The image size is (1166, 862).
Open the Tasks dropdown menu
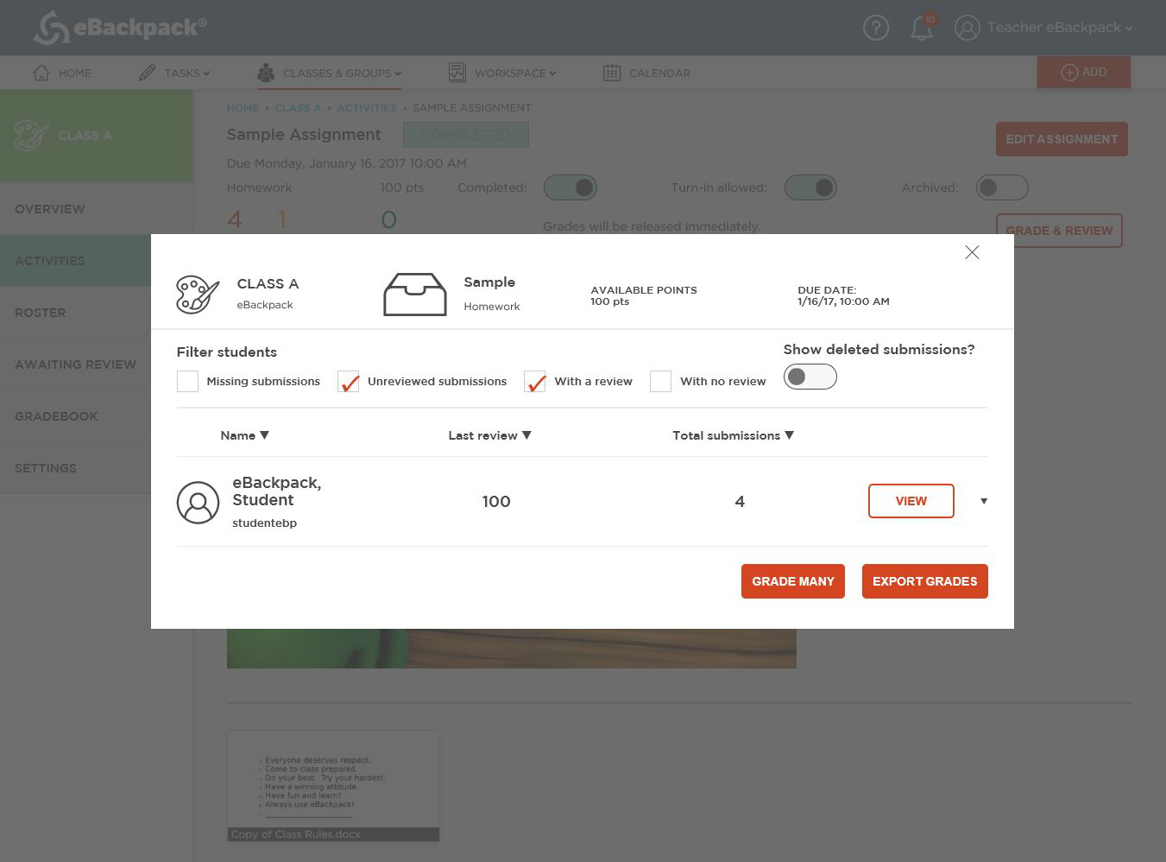(x=187, y=73)
